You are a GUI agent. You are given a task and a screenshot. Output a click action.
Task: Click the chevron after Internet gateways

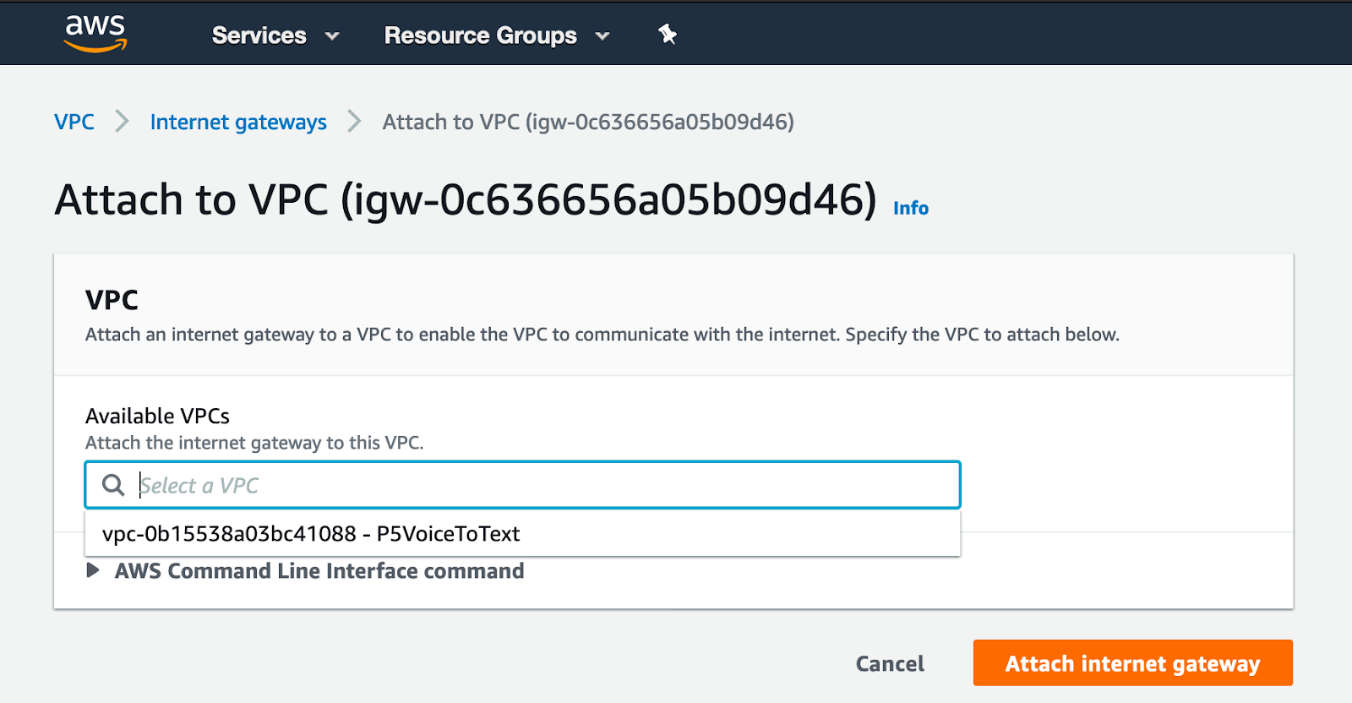point(354,122)
